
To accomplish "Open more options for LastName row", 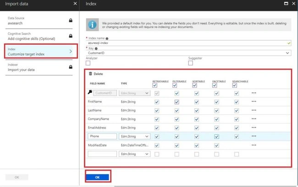I will [254, 110].
